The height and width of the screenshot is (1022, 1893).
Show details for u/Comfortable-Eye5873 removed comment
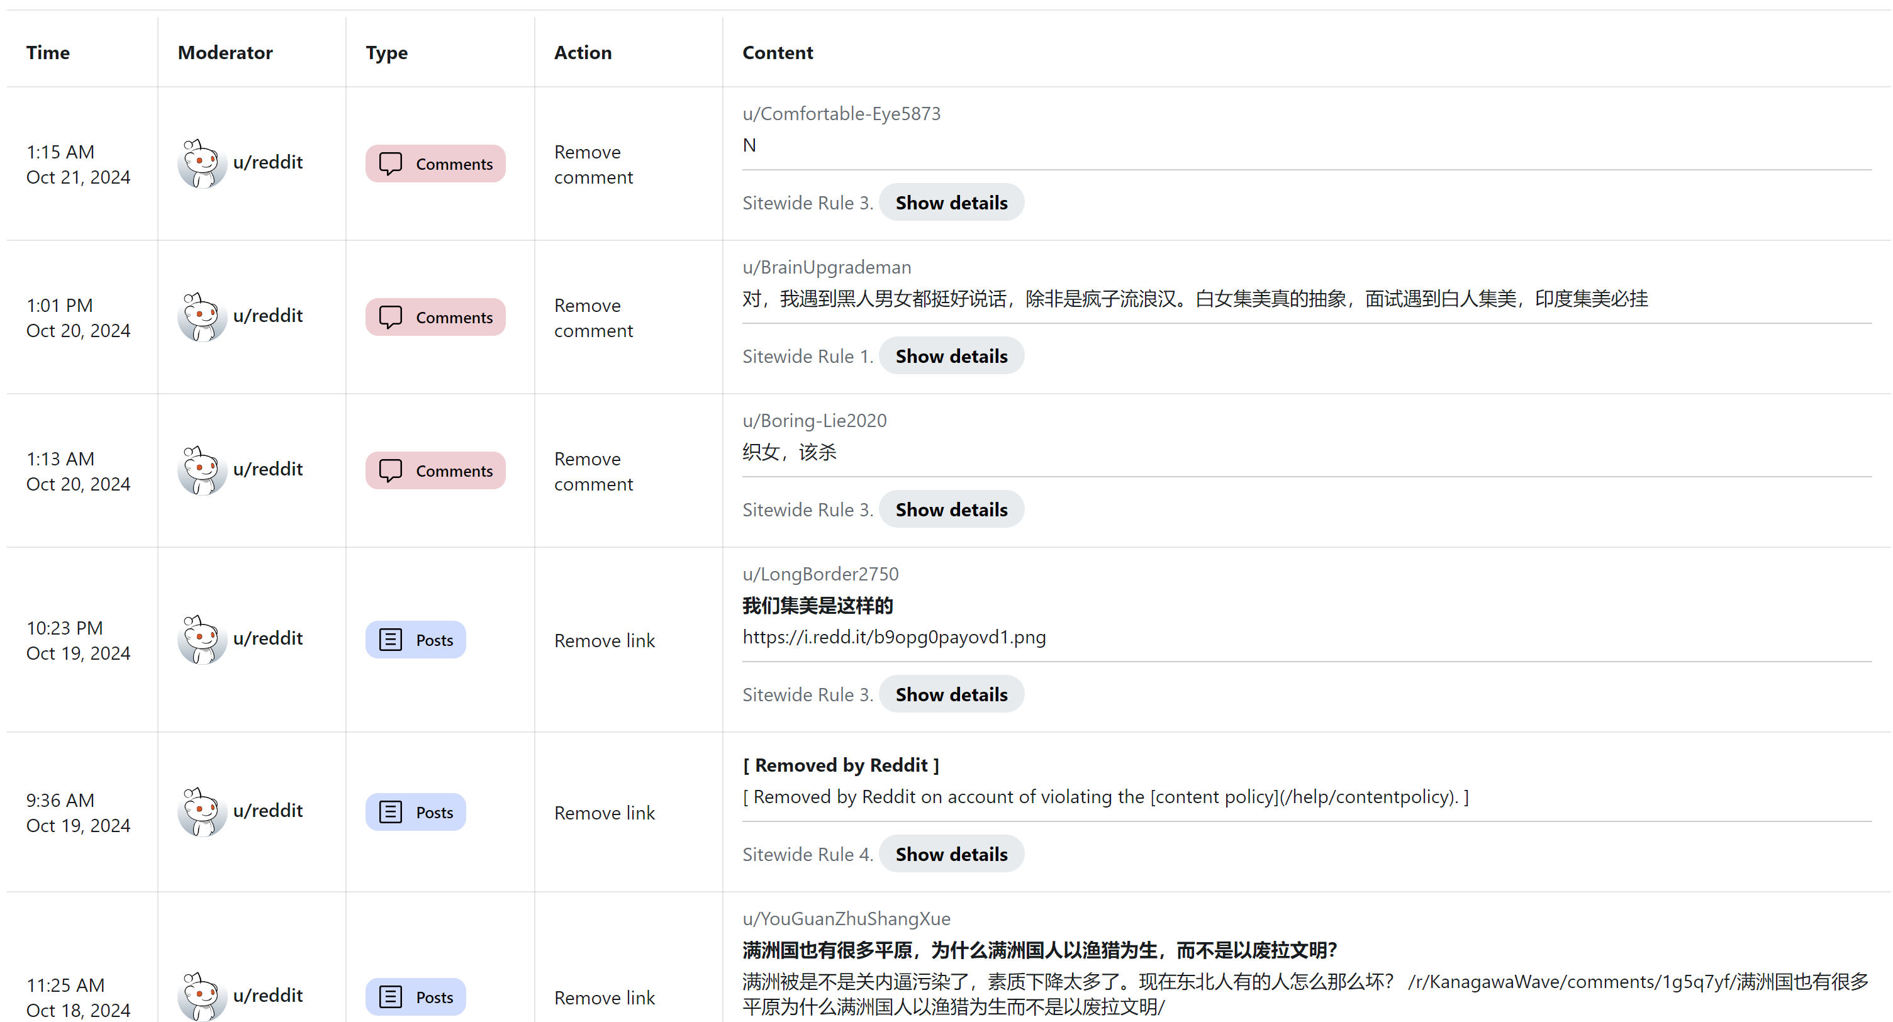click(x=951, y=203)
